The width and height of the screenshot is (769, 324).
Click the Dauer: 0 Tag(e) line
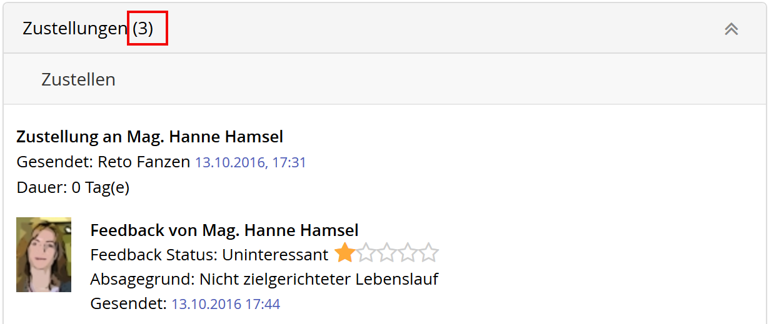point(73,187)
